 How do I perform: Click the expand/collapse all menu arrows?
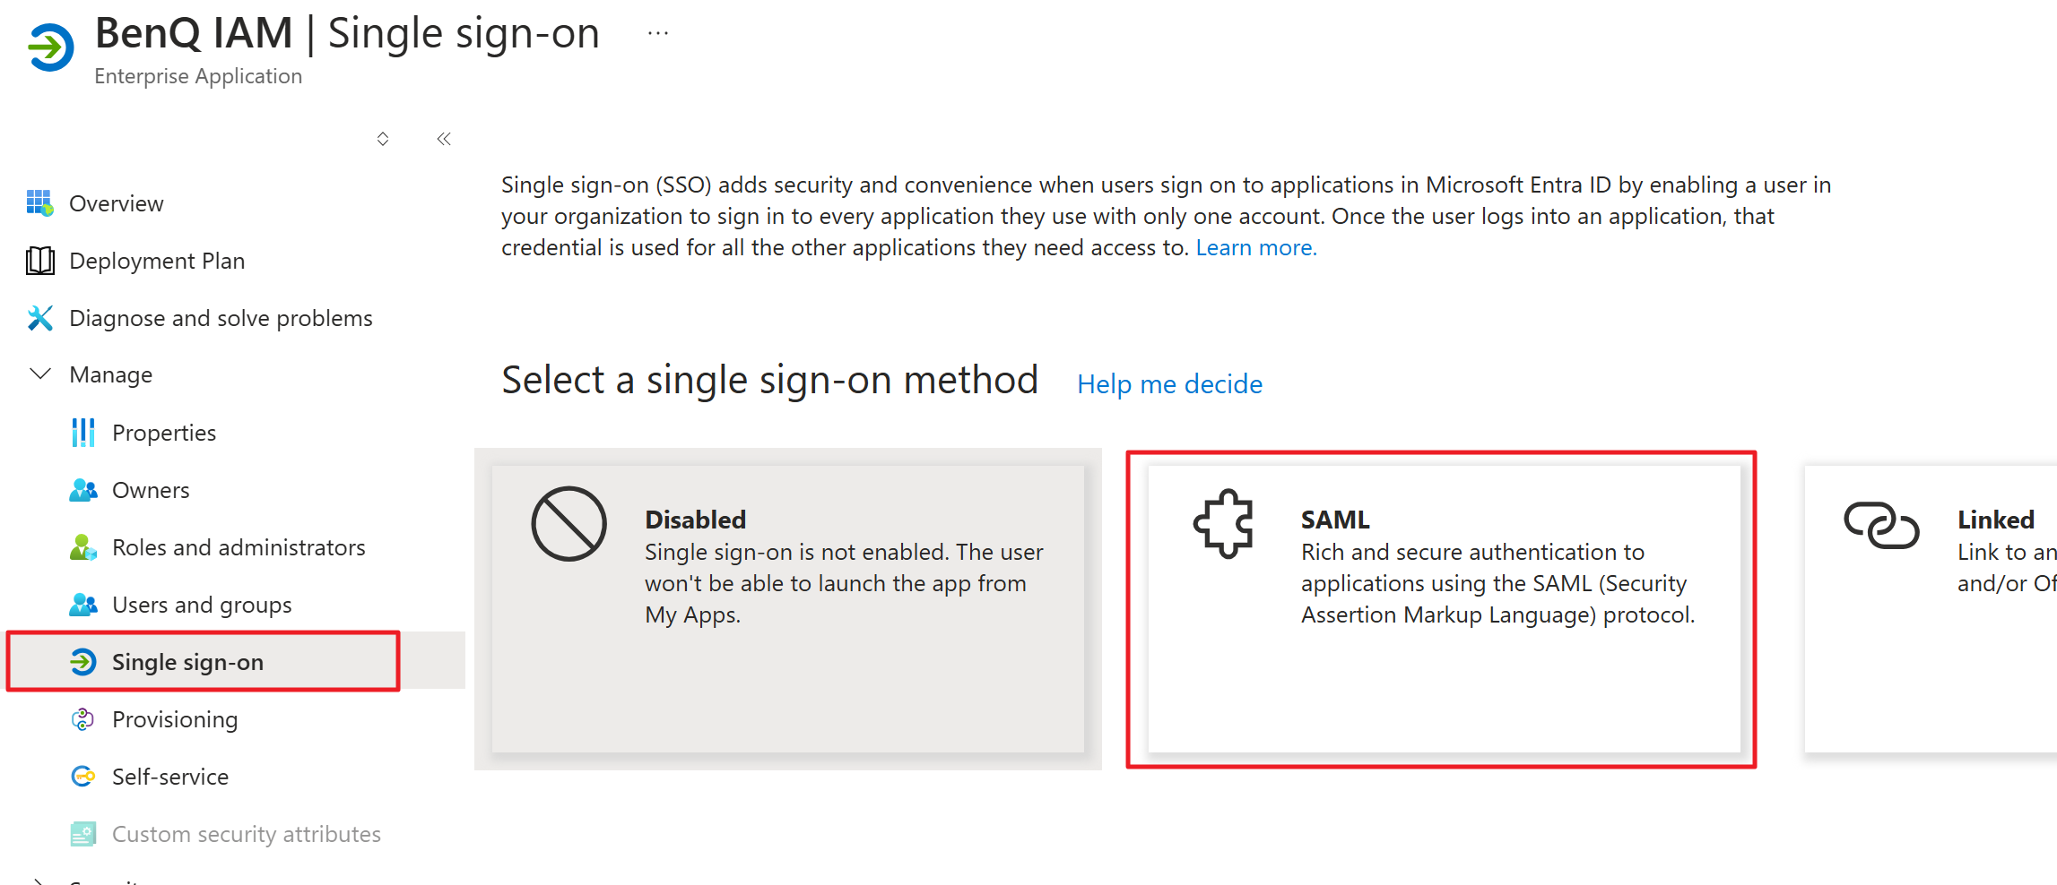tap(383, 139)
